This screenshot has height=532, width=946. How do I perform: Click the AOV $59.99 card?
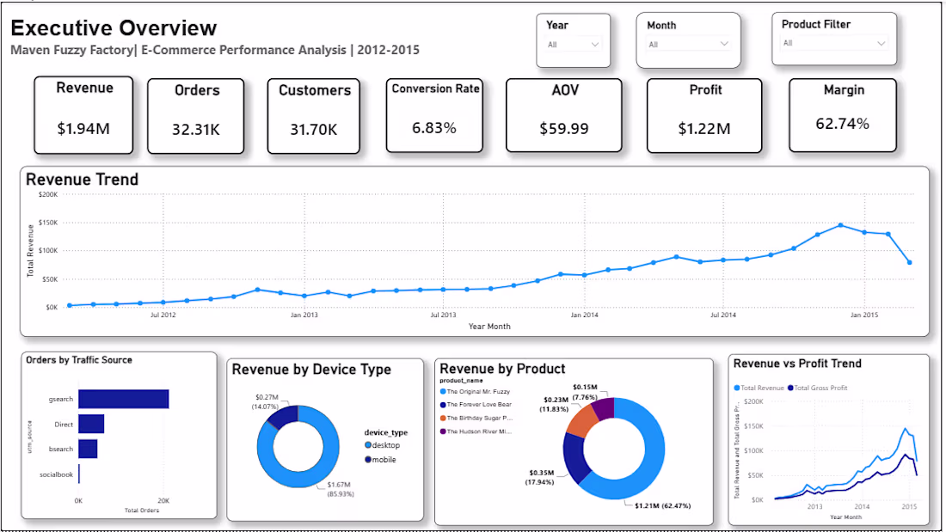[x=564, y=115]
